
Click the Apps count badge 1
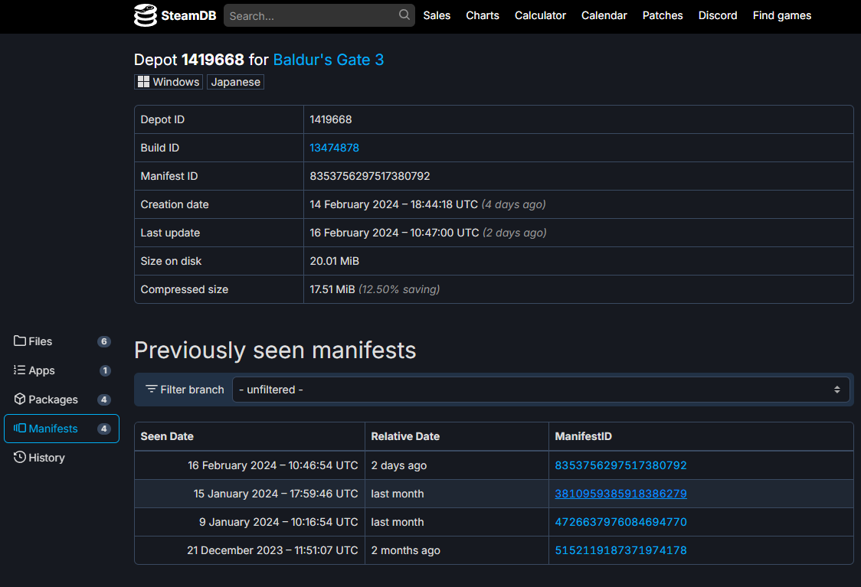point(105,370)
